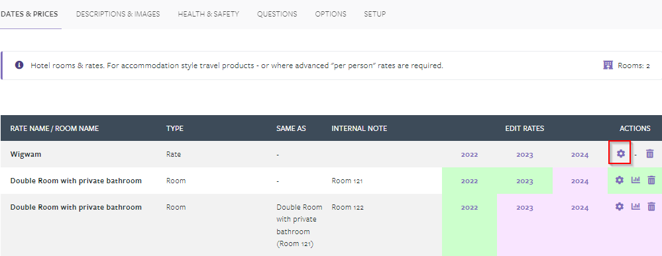Open settings gear for Wigwam rate
Viewport: 662px width, 256px height.
point(620,153)
